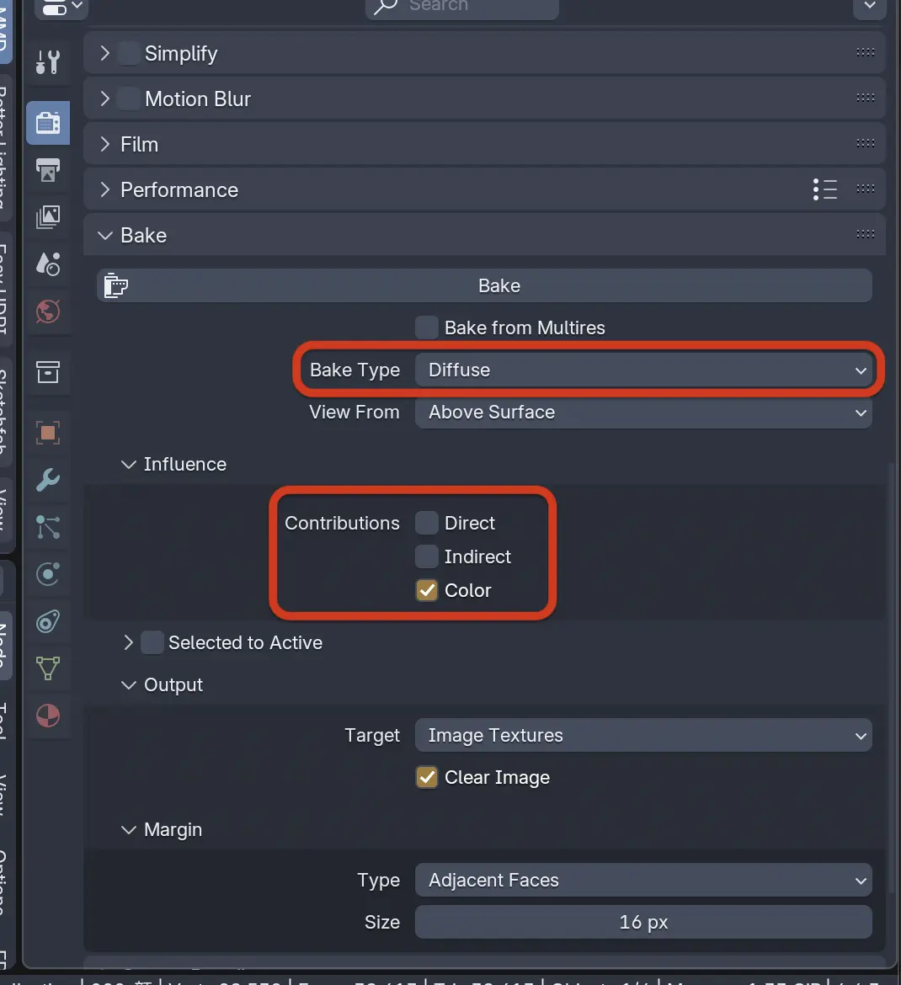
Task: Toggle Bake from Multires checkbox
Action: coord(427,327)
